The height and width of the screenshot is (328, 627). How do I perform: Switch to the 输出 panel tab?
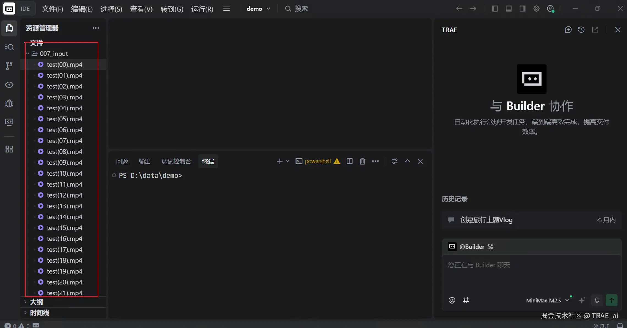pos(145,161)
